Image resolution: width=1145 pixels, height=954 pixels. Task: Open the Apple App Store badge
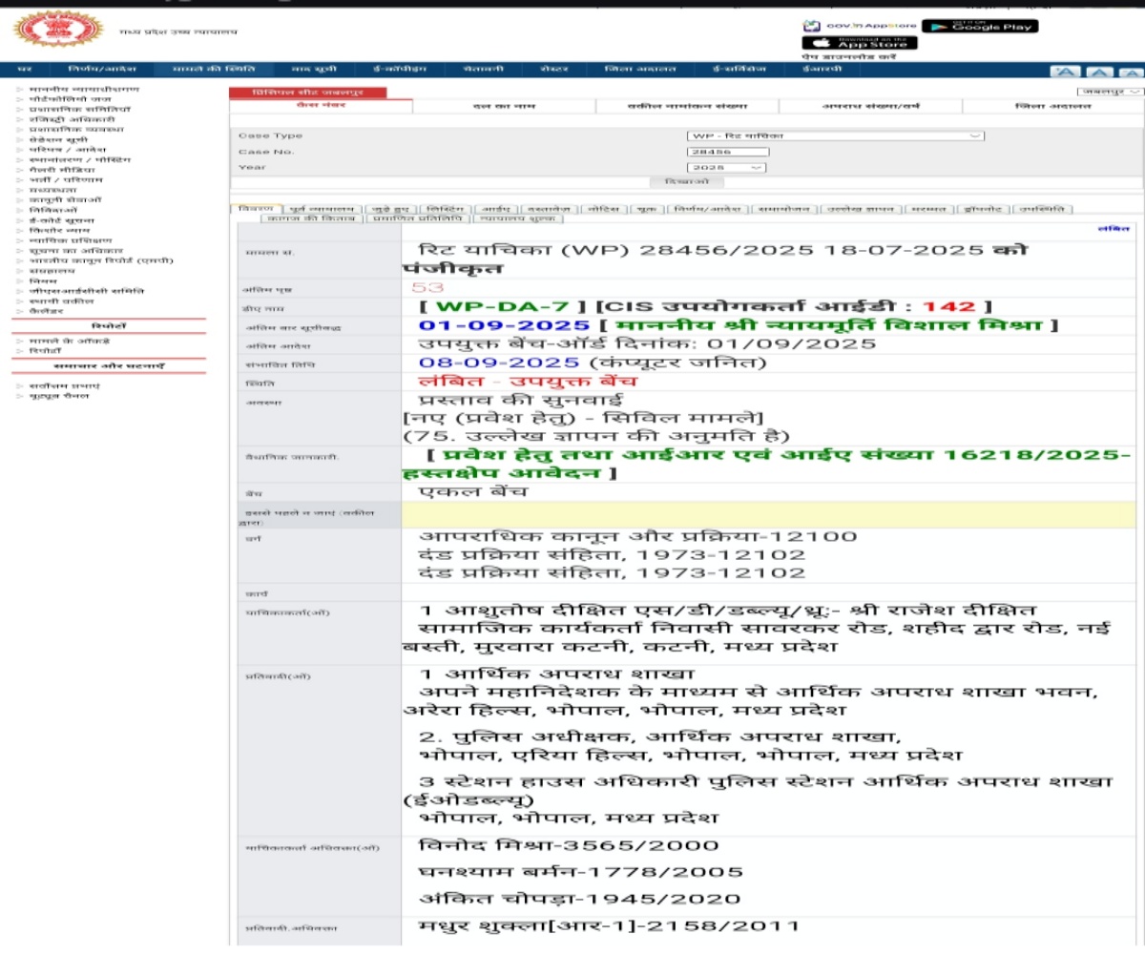[x=860, y=43]
